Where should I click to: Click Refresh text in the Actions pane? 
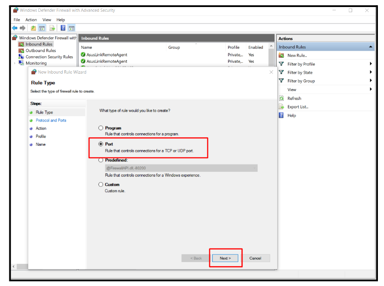pyautogui.click(x=295, y=98)
